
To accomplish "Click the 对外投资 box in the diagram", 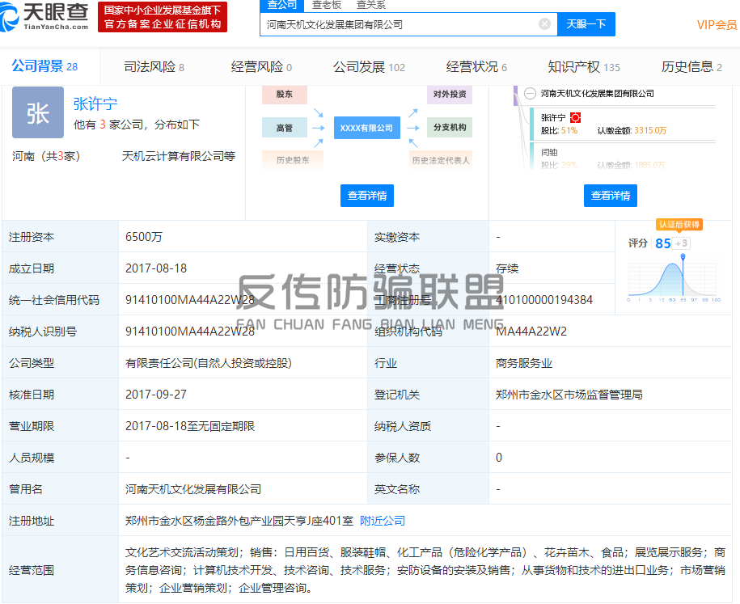I will [x=450, y=95].
